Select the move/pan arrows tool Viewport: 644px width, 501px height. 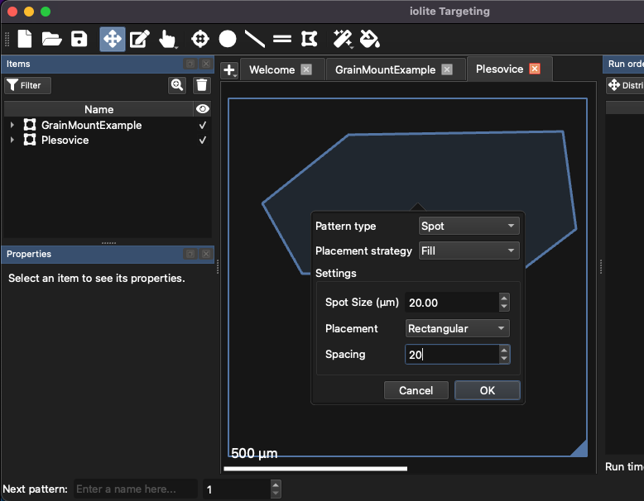[113, 40]
